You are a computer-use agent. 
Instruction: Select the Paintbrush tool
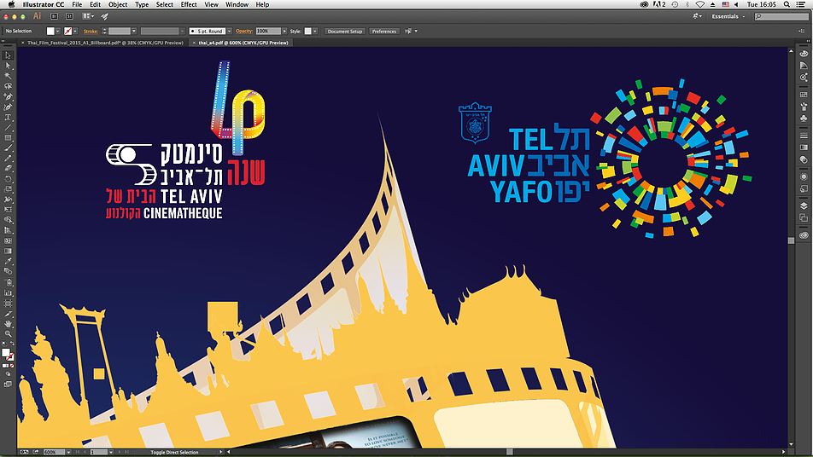(8, 148)
